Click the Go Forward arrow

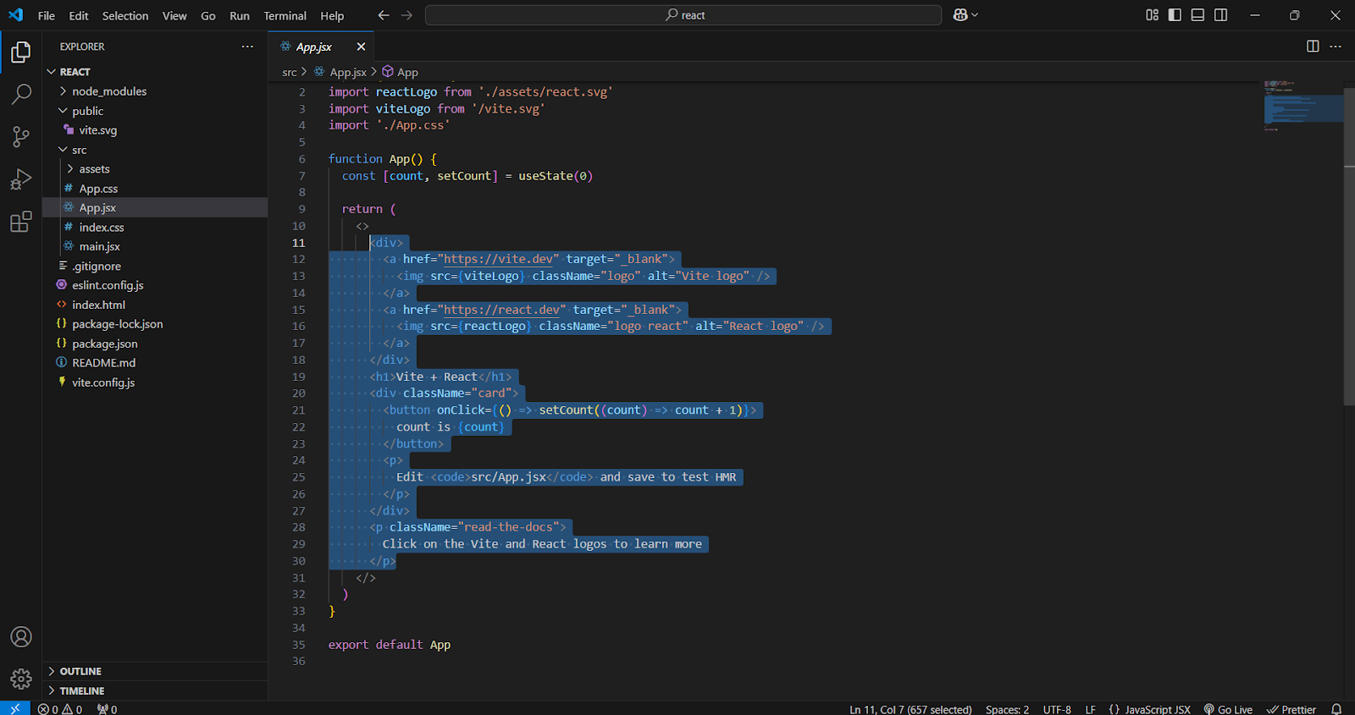(407, 15)
